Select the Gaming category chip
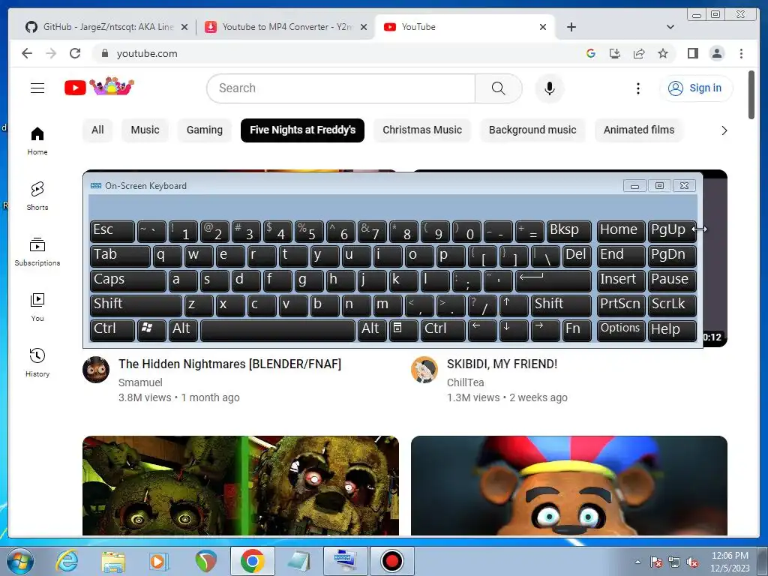768x576 pixels. [204, 130]
